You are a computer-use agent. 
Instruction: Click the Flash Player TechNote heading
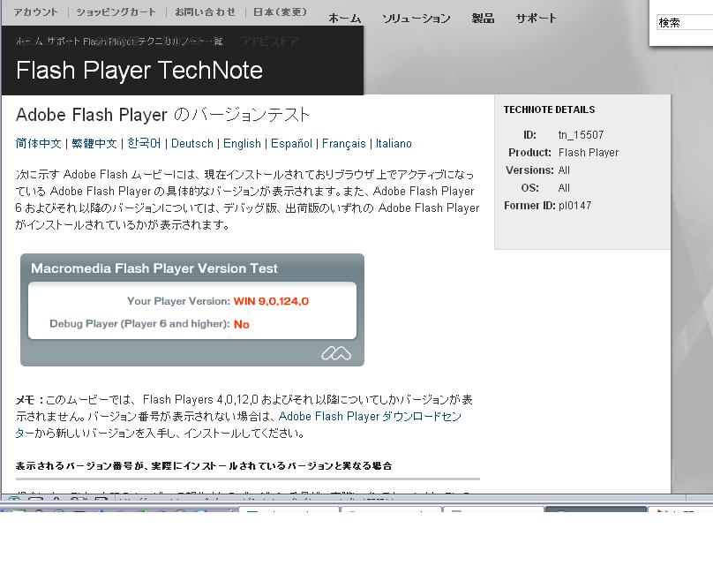tap(139, 71)
